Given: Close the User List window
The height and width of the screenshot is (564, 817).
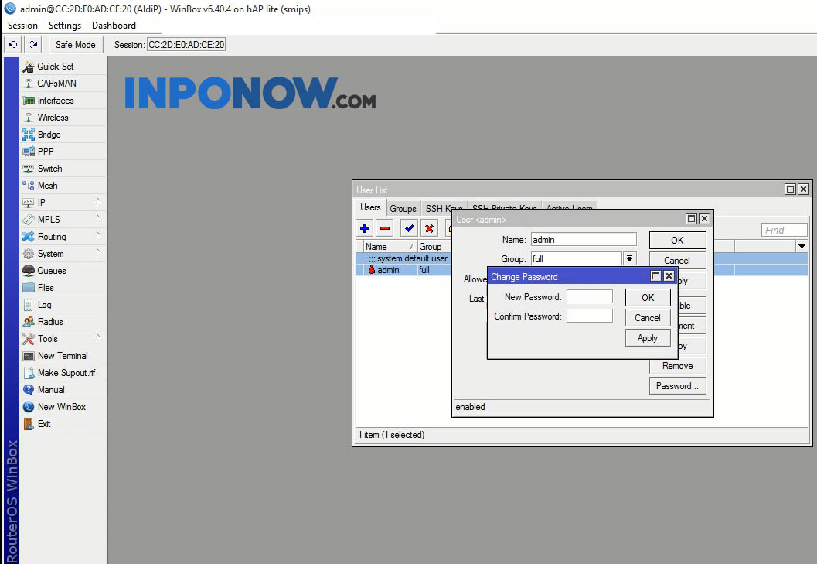Looking at the screenshot, I should [x=803, y=189].
